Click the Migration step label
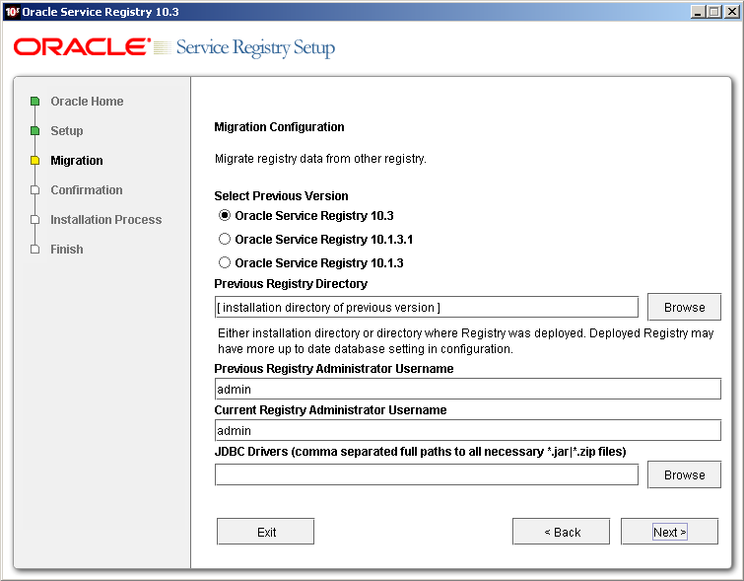The width and height of the screenshot is (744, 581). [77, 161]
